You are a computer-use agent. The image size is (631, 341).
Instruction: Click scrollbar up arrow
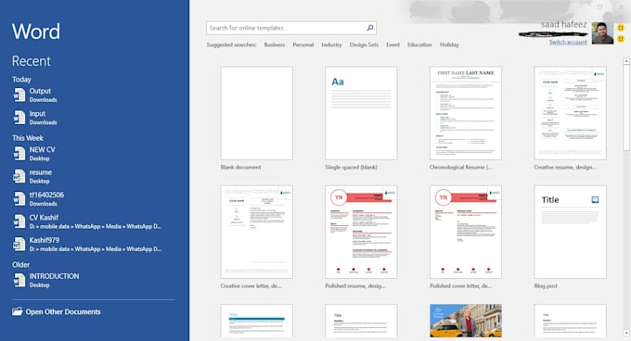point(626,61)
